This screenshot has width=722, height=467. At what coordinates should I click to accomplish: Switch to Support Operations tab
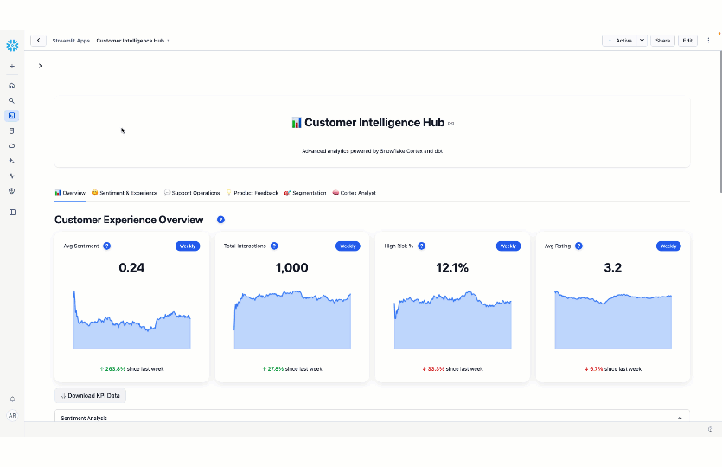[x=192, y=193]
